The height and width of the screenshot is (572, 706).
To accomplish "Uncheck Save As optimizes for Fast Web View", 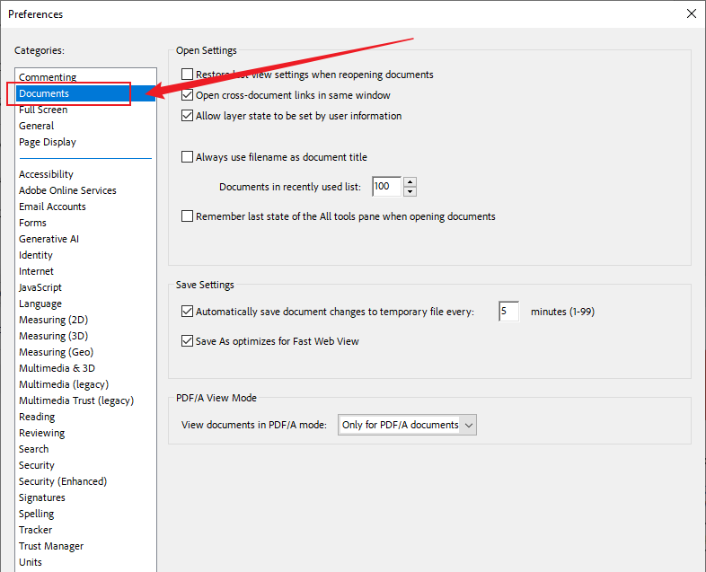I will (188, 341).
